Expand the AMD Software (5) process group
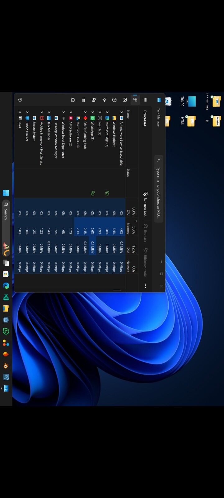This screenshot has height=498, width=224. coord(71,112)
